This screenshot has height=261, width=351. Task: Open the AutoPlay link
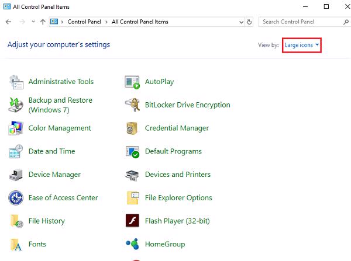159,82
